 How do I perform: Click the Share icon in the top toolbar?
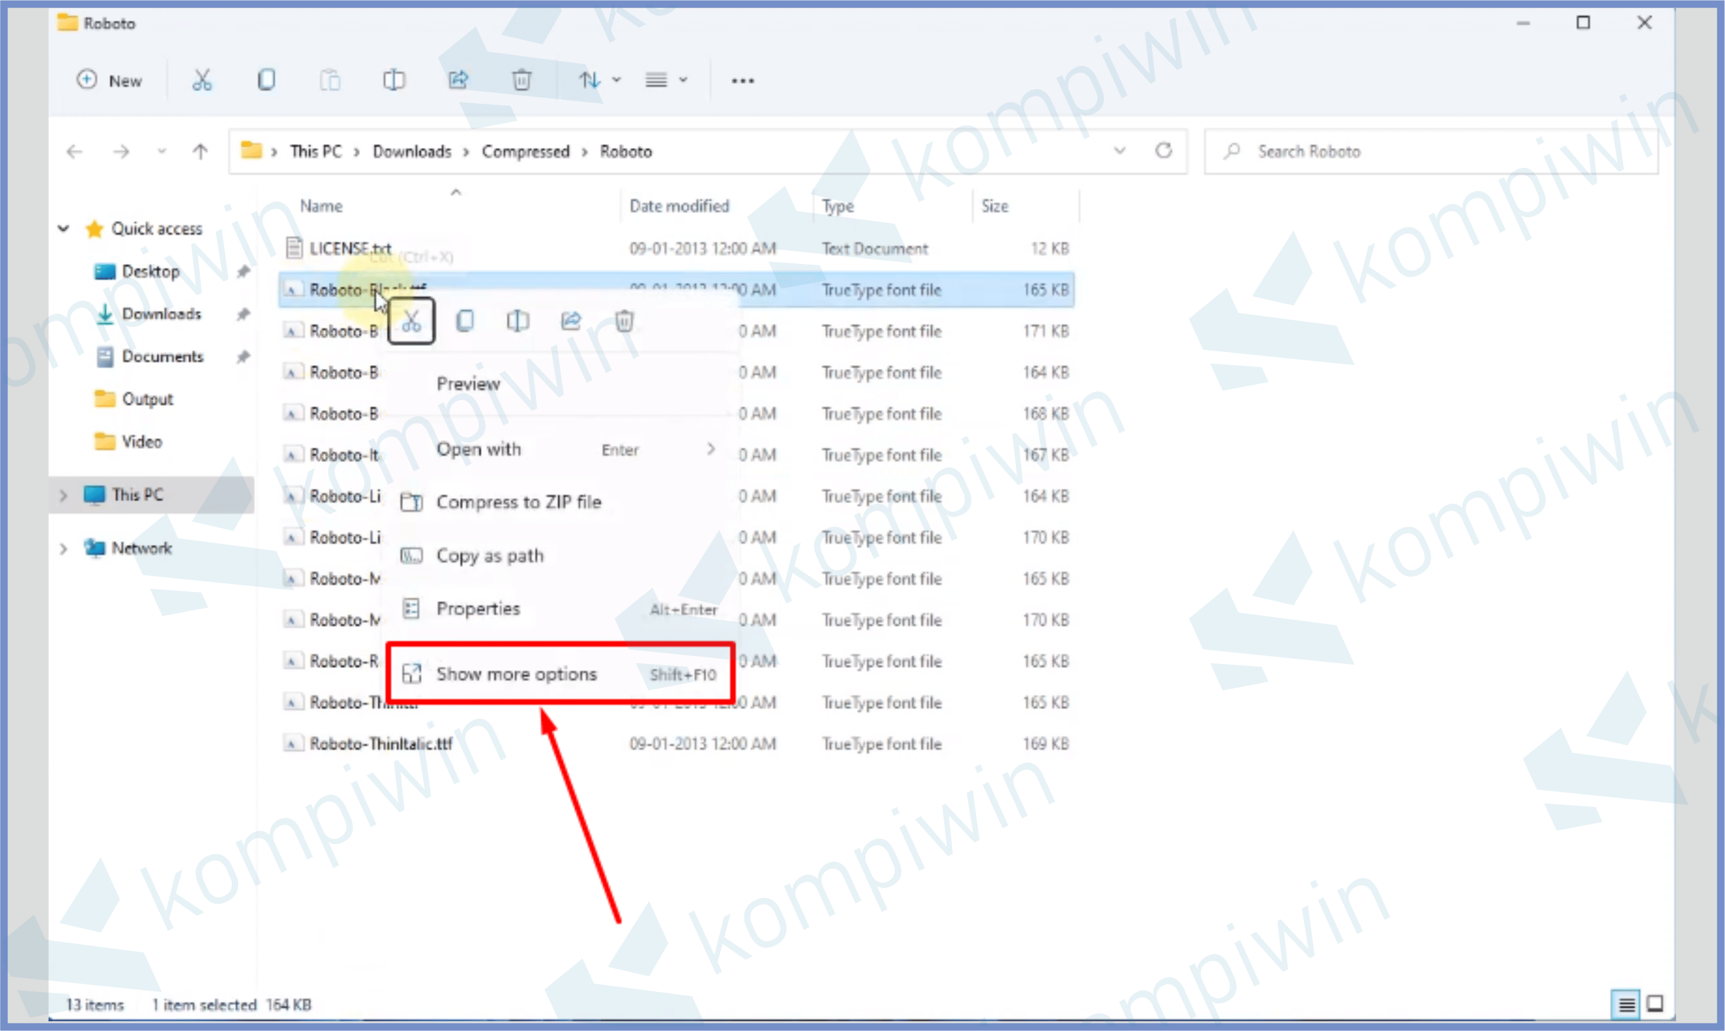coord(459,80)
